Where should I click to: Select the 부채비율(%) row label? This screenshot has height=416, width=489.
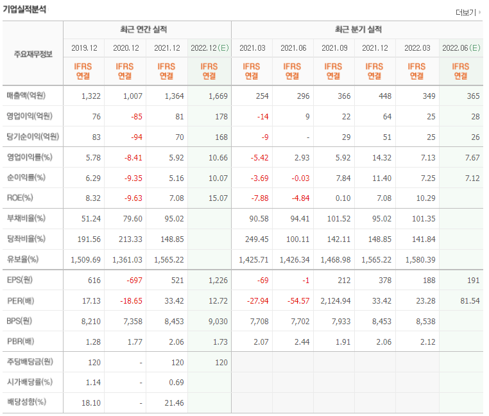(26, 218)
